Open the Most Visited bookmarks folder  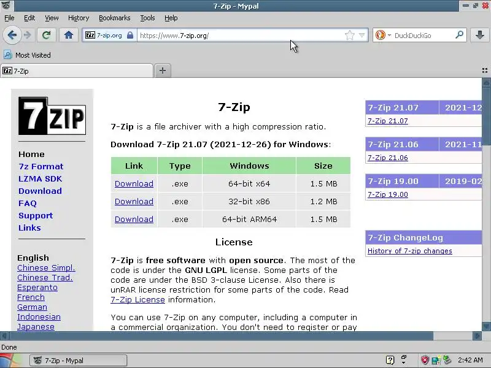(27, 55)
